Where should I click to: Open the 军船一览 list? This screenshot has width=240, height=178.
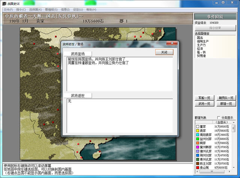click(x=204, y=98)
